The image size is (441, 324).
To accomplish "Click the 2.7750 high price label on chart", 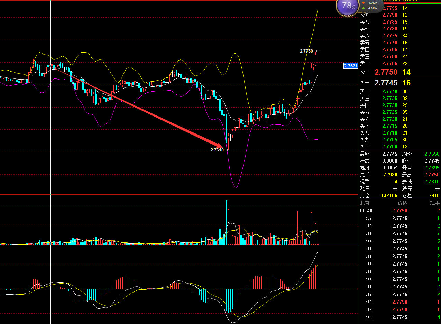I will (306, 51).
